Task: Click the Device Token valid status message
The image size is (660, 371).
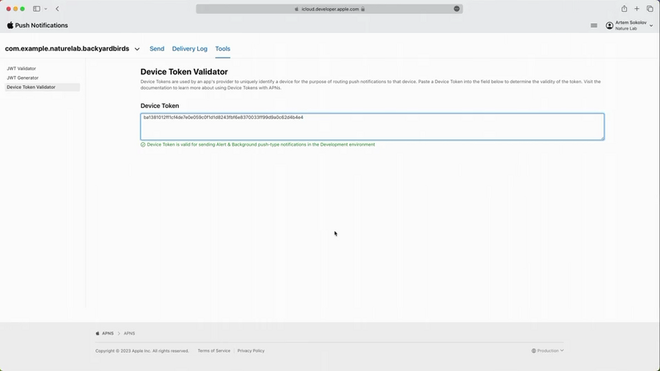Action: tap(260, 144)
